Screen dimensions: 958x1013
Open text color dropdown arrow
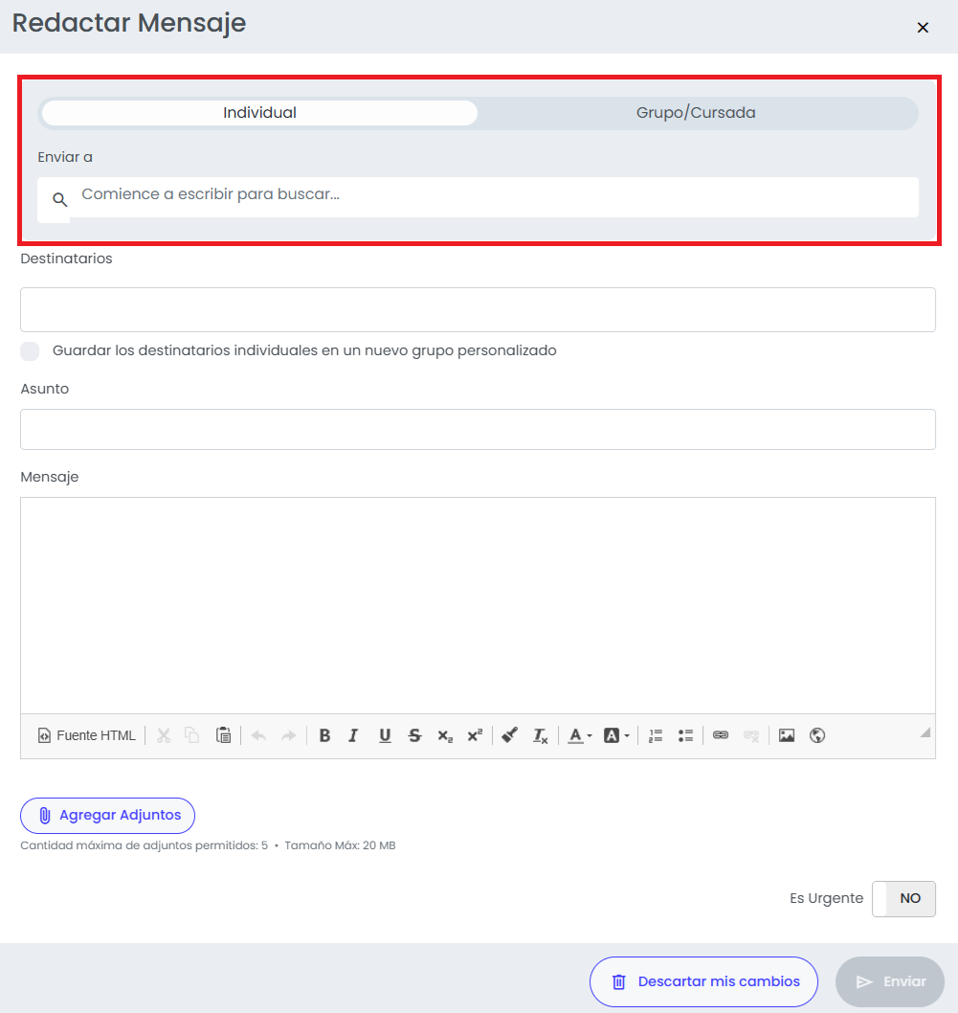tap(590, 736)
